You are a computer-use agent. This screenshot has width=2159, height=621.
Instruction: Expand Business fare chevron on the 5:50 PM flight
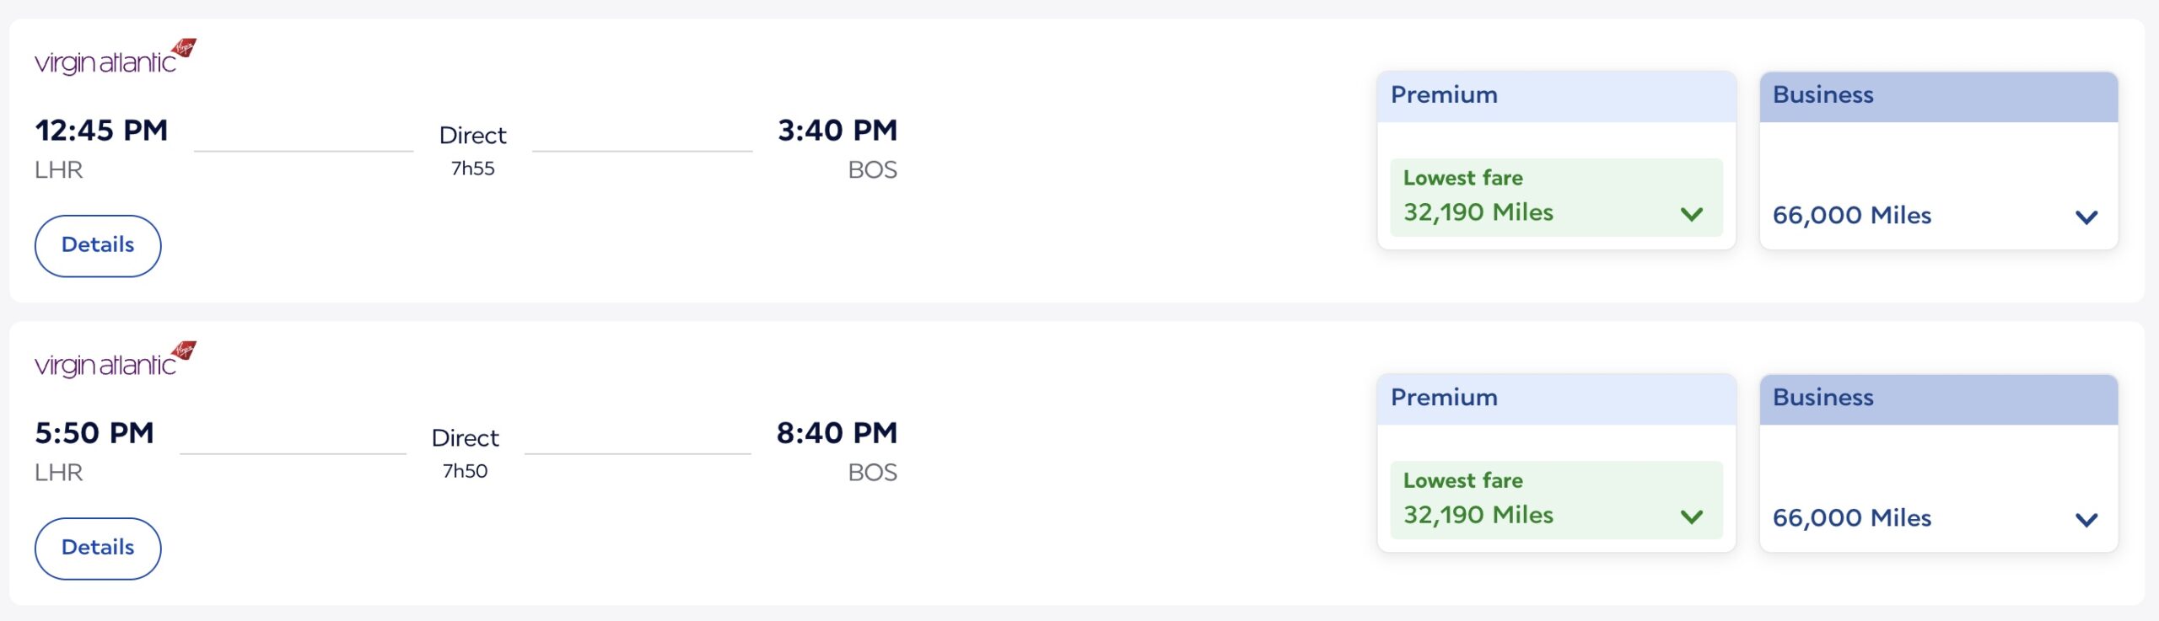(x=2086, y=520)
